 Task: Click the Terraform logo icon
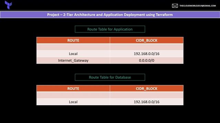[8, 5]
